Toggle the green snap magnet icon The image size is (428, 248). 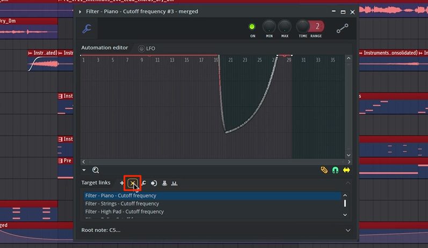pos(335,170)
